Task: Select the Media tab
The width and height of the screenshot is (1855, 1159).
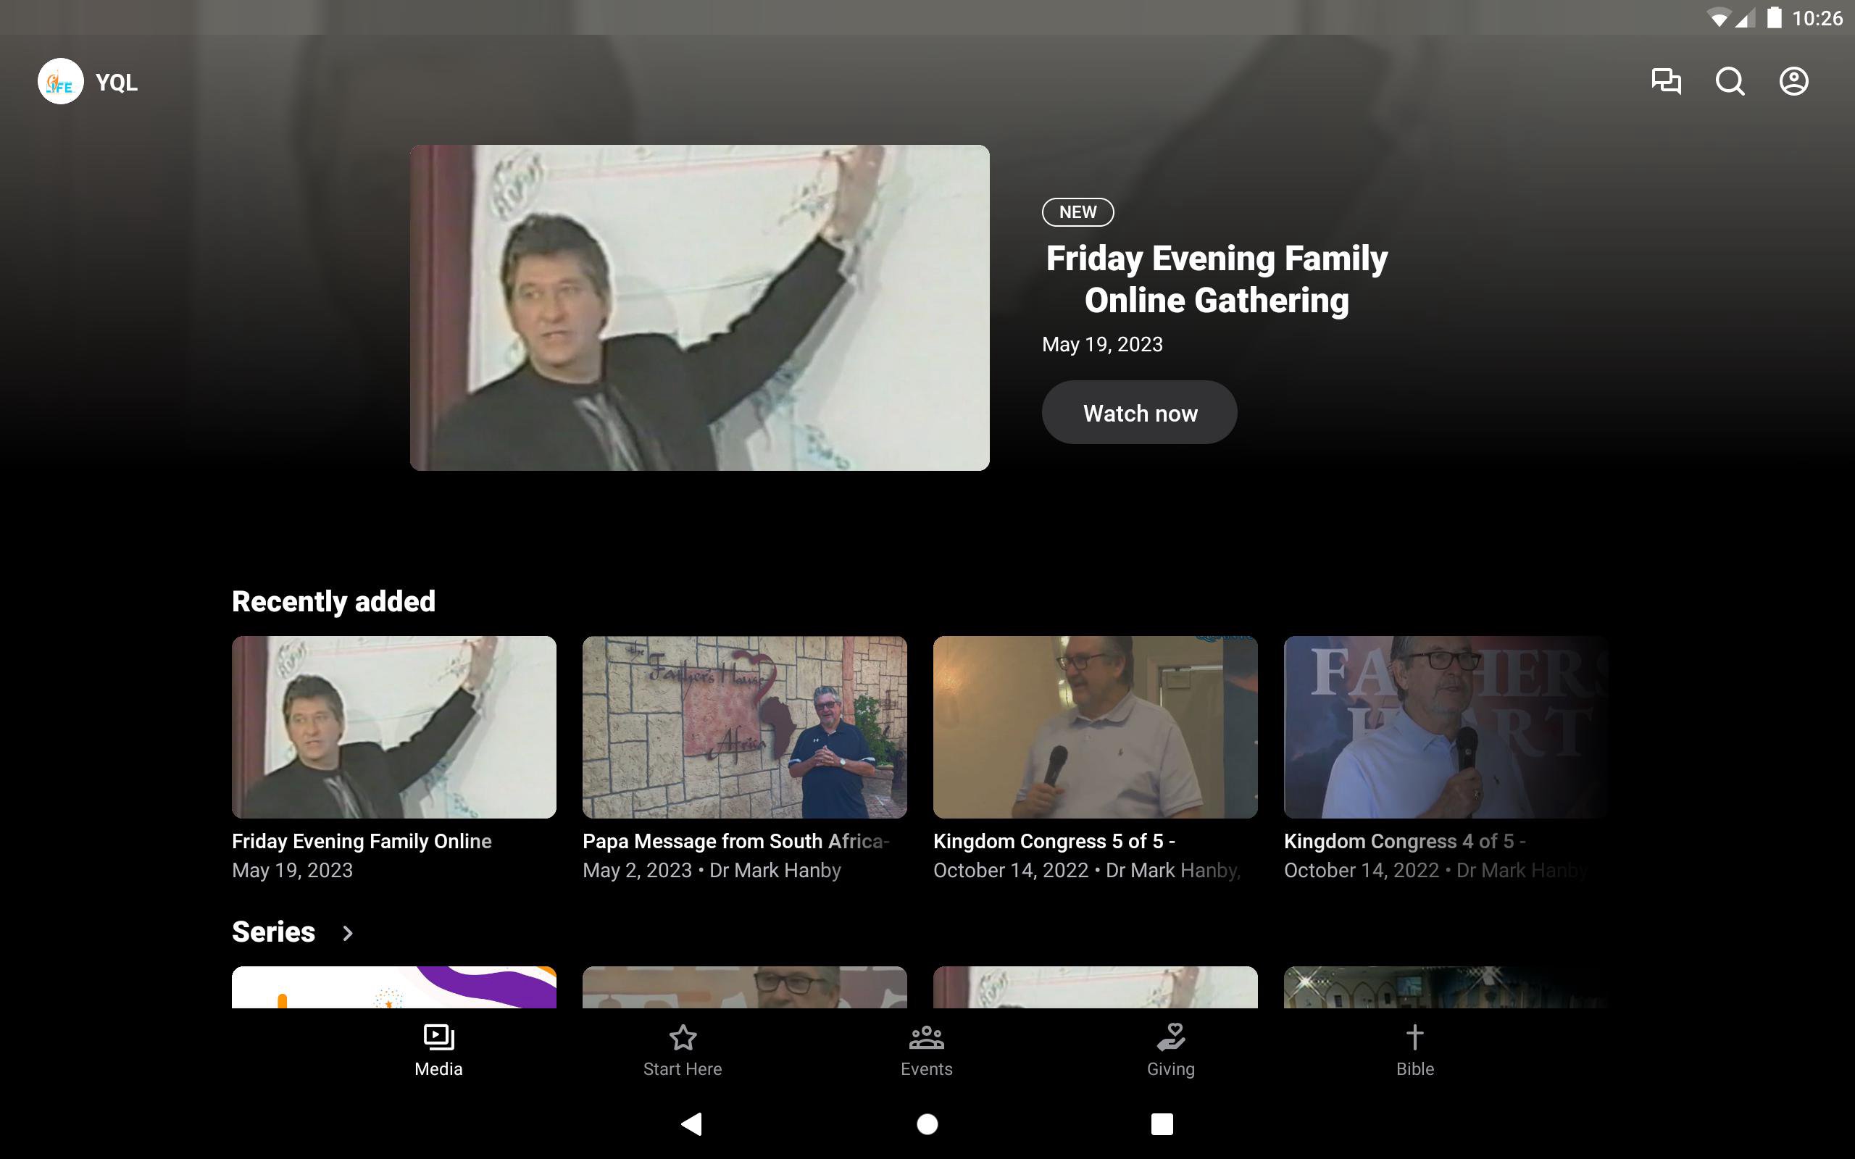Action: click(438, 1050)
